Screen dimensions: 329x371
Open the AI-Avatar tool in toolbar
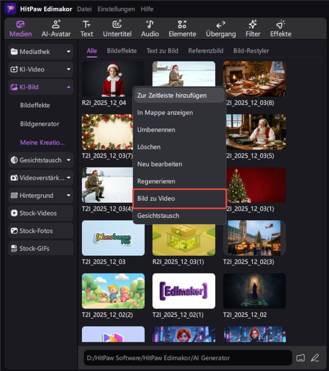(x=56, y=28)
